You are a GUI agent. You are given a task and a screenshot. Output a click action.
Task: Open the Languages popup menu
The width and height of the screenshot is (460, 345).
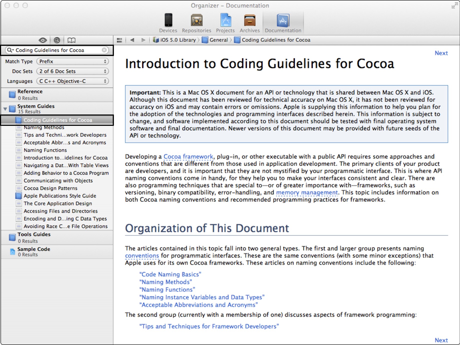point(72,81)
